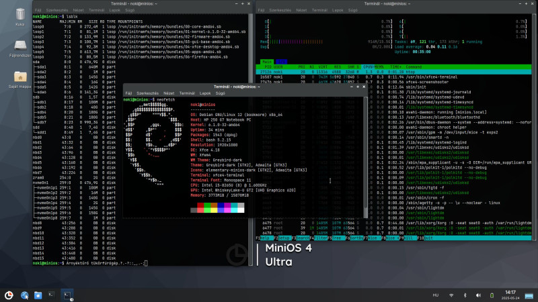538x302 pixels.
Task: Open the Saját mappa home folder icon
Action: pos(20,80)
